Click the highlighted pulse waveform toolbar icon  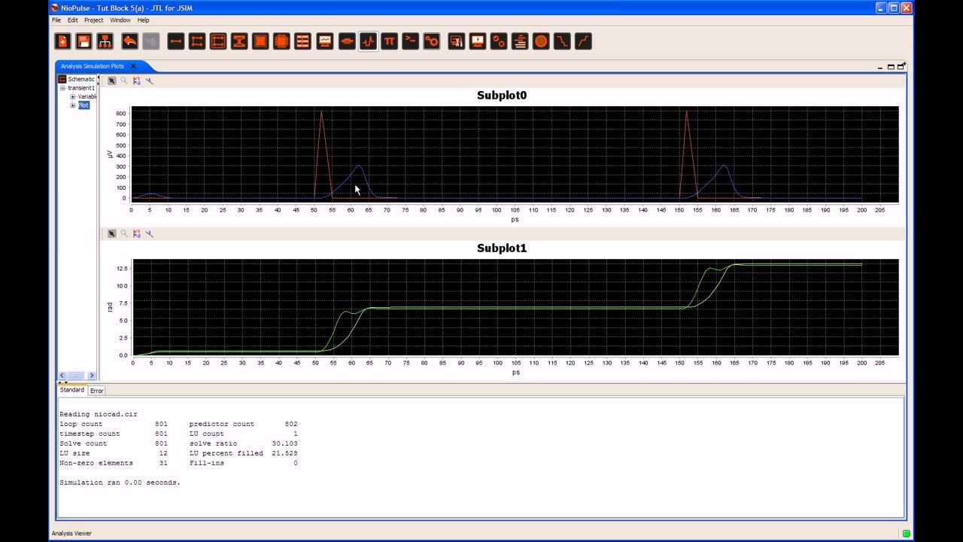click(x=368, y=41)
